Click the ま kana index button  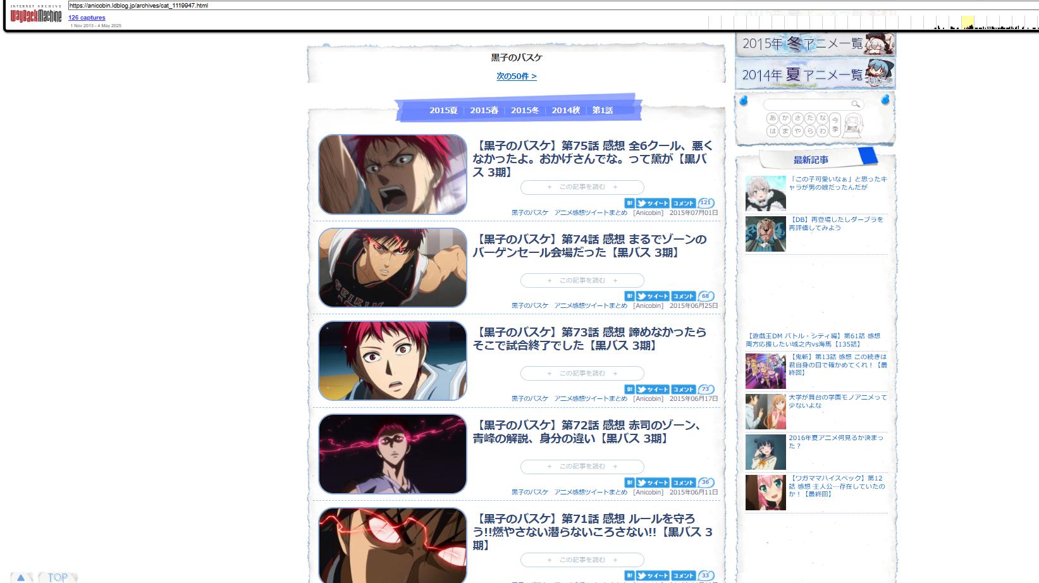click(785, 131)
